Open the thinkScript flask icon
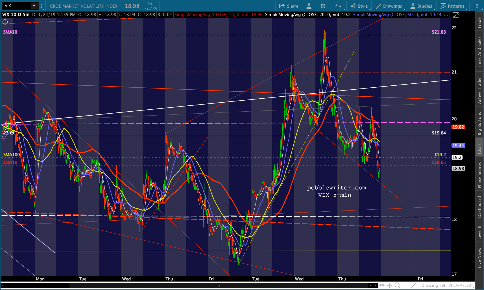 [x=309, y=6]
